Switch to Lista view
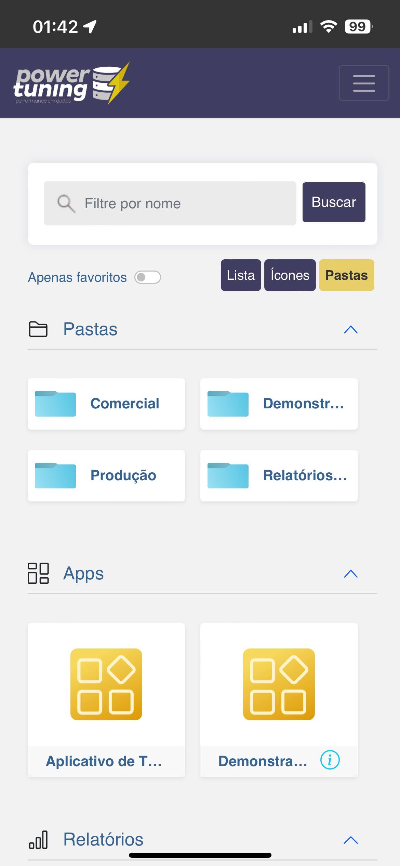The image size is (400, 866). point(241,275)
